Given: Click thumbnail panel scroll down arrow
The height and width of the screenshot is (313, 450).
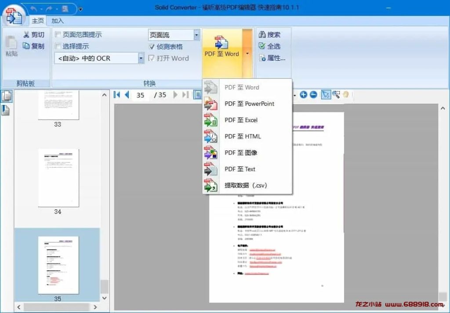Looking at the screenshot, I should (105, 298).
